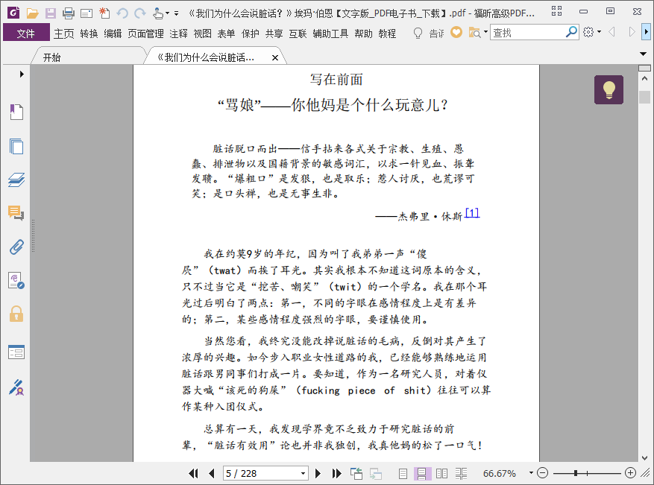654x485 pixels.
Task: Go to the previous view
Action: (356, 473)
